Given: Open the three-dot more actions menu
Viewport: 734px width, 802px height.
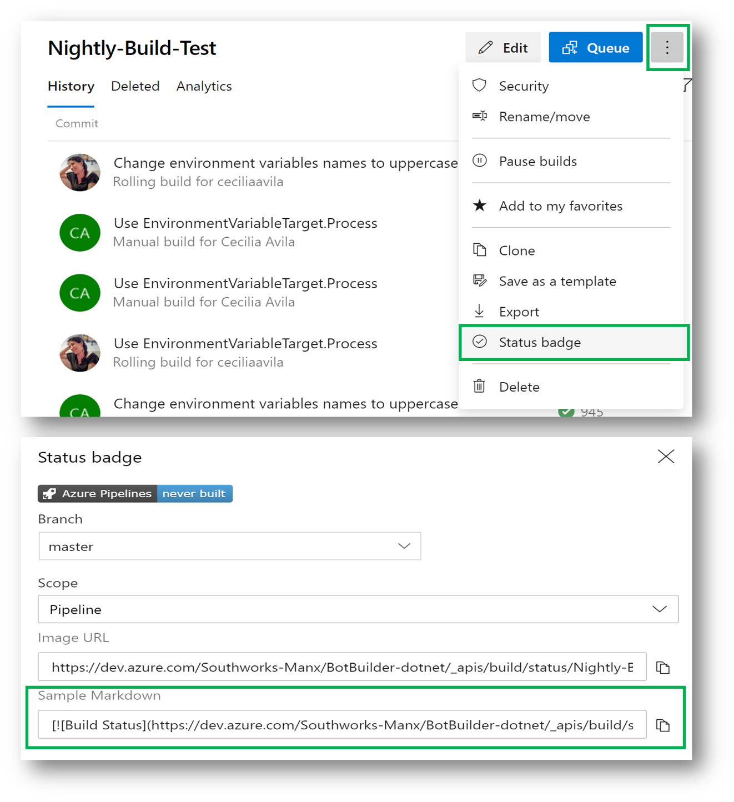Looking at the screenshot, I should tap(667, 47).
